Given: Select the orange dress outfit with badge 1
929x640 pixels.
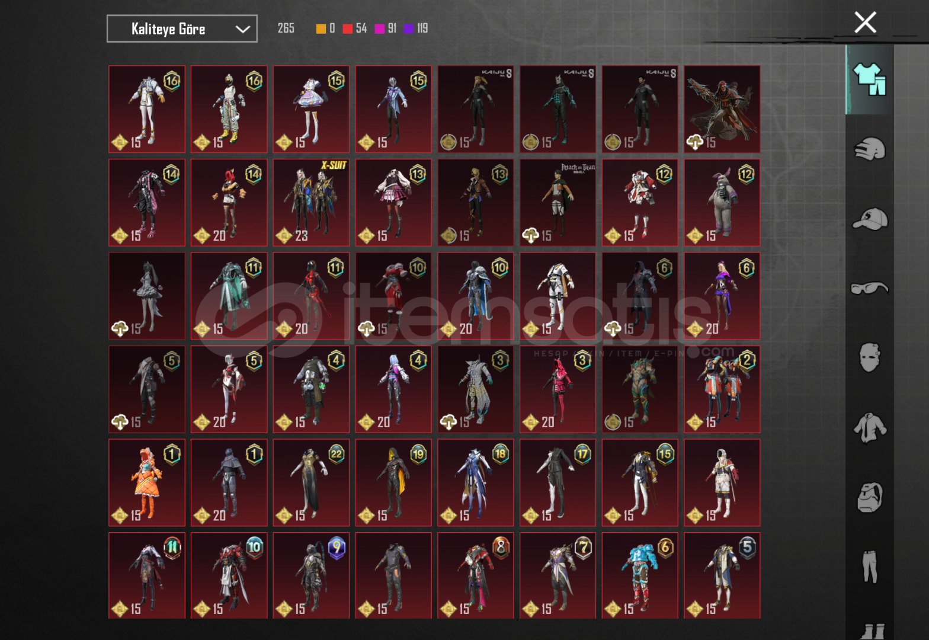Looking at the screenshot, I should (x=147, y=483).
